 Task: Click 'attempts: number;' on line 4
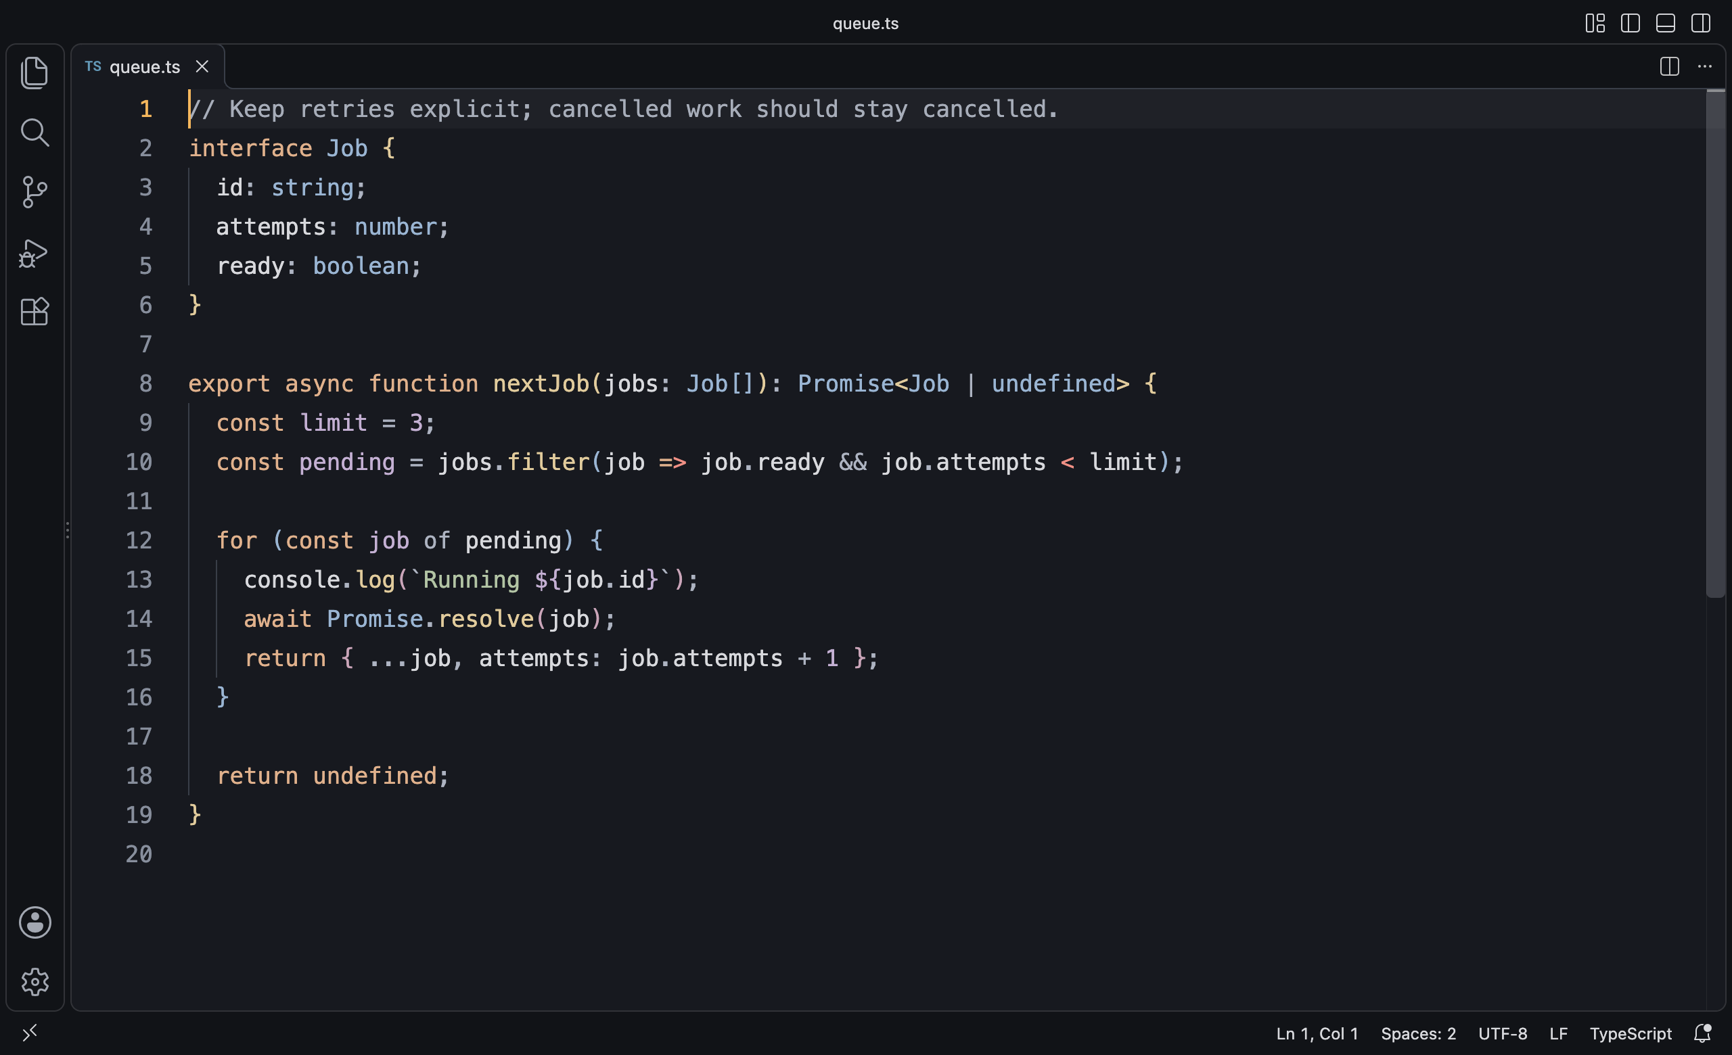(x=332, y=227)
